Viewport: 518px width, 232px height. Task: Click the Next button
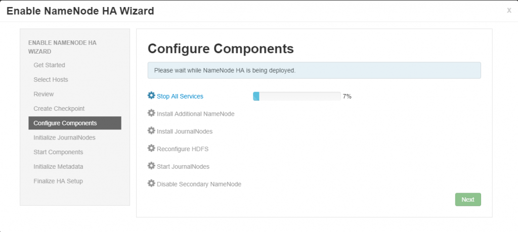click(x=468, y=200)
